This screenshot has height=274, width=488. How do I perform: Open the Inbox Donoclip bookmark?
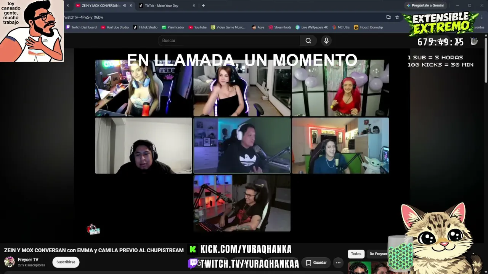368,27
